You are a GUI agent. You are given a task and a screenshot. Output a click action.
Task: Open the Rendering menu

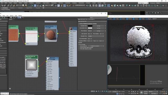[x=54, y=3]
